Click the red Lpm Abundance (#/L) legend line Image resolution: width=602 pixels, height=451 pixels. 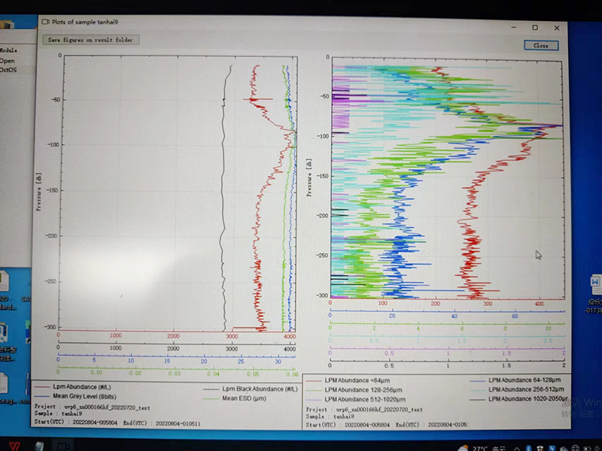tap(42, 387)
